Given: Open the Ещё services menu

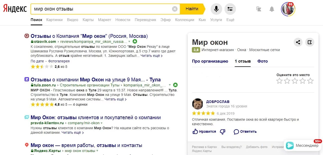Looking at the screenshot, I should 230,20.
